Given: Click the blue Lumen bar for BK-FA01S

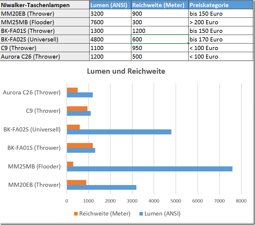Looking at the screenshot, I should click(x=81, y=150).
